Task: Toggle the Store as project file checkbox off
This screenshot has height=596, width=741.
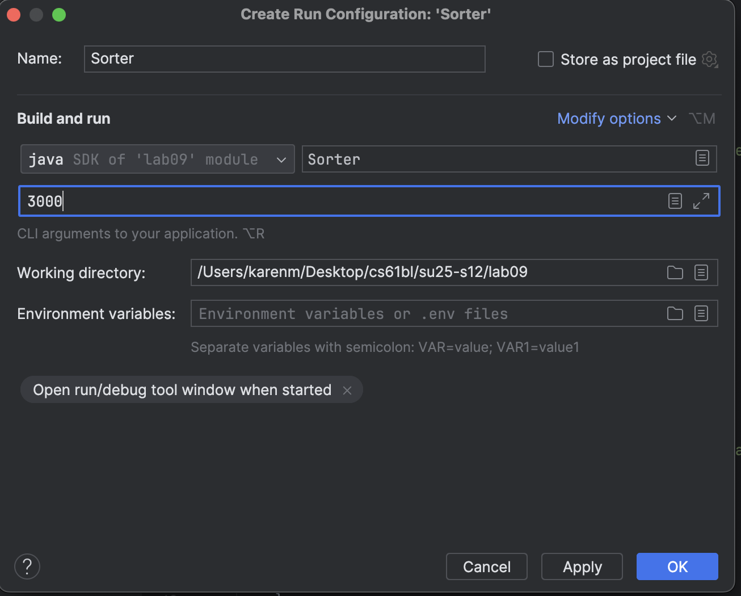Action: pos(545,59)
